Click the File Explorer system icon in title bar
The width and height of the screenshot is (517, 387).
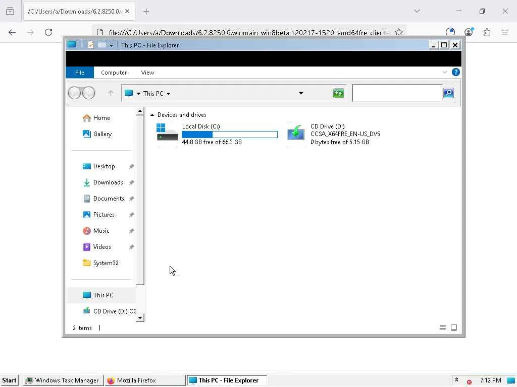pyautogui.click(x=72, y=45)
